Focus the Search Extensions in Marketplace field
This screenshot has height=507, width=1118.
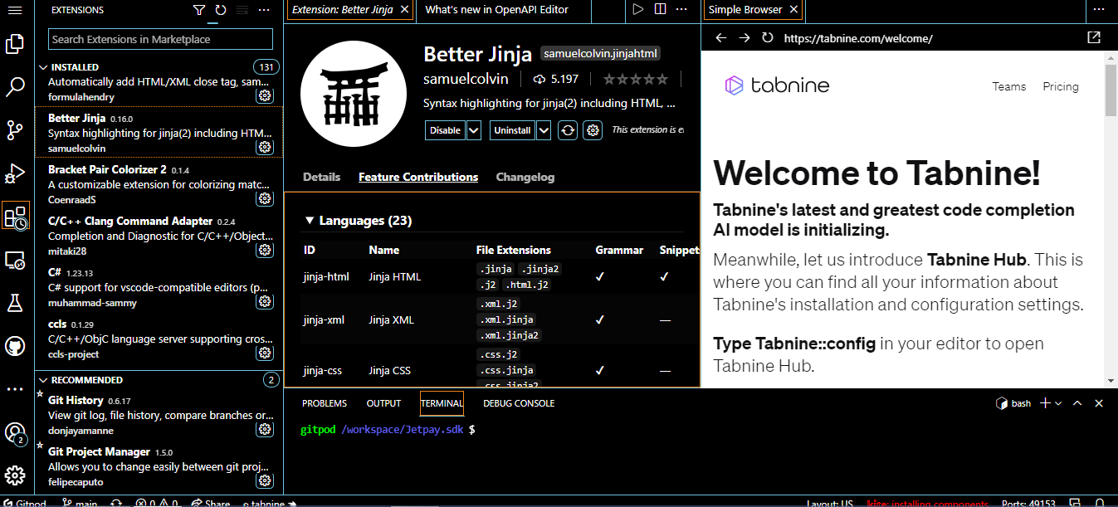coord(161,39)
